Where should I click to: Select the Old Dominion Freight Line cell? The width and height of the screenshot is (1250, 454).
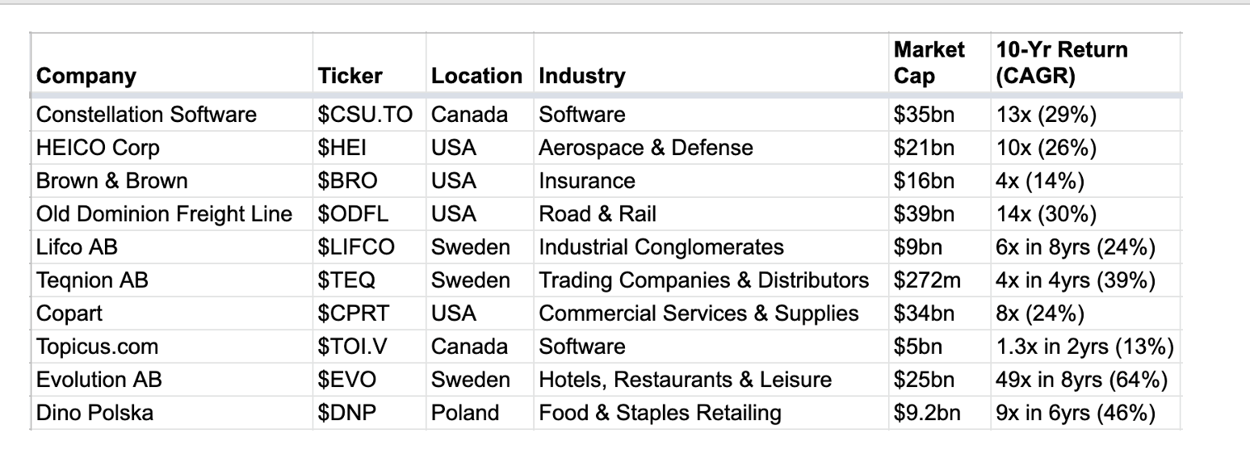pyautogui.click(x=164, y=214)
